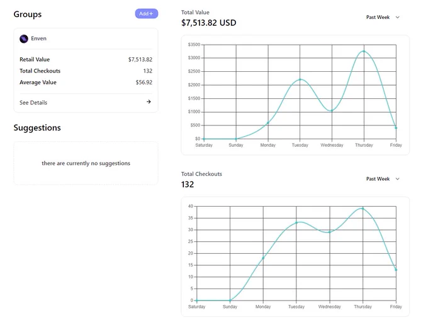This screenshot has height=320, width=428.
Task: Click Tuesday data point on Total Value chart
Action: click(x=300, y=79)
